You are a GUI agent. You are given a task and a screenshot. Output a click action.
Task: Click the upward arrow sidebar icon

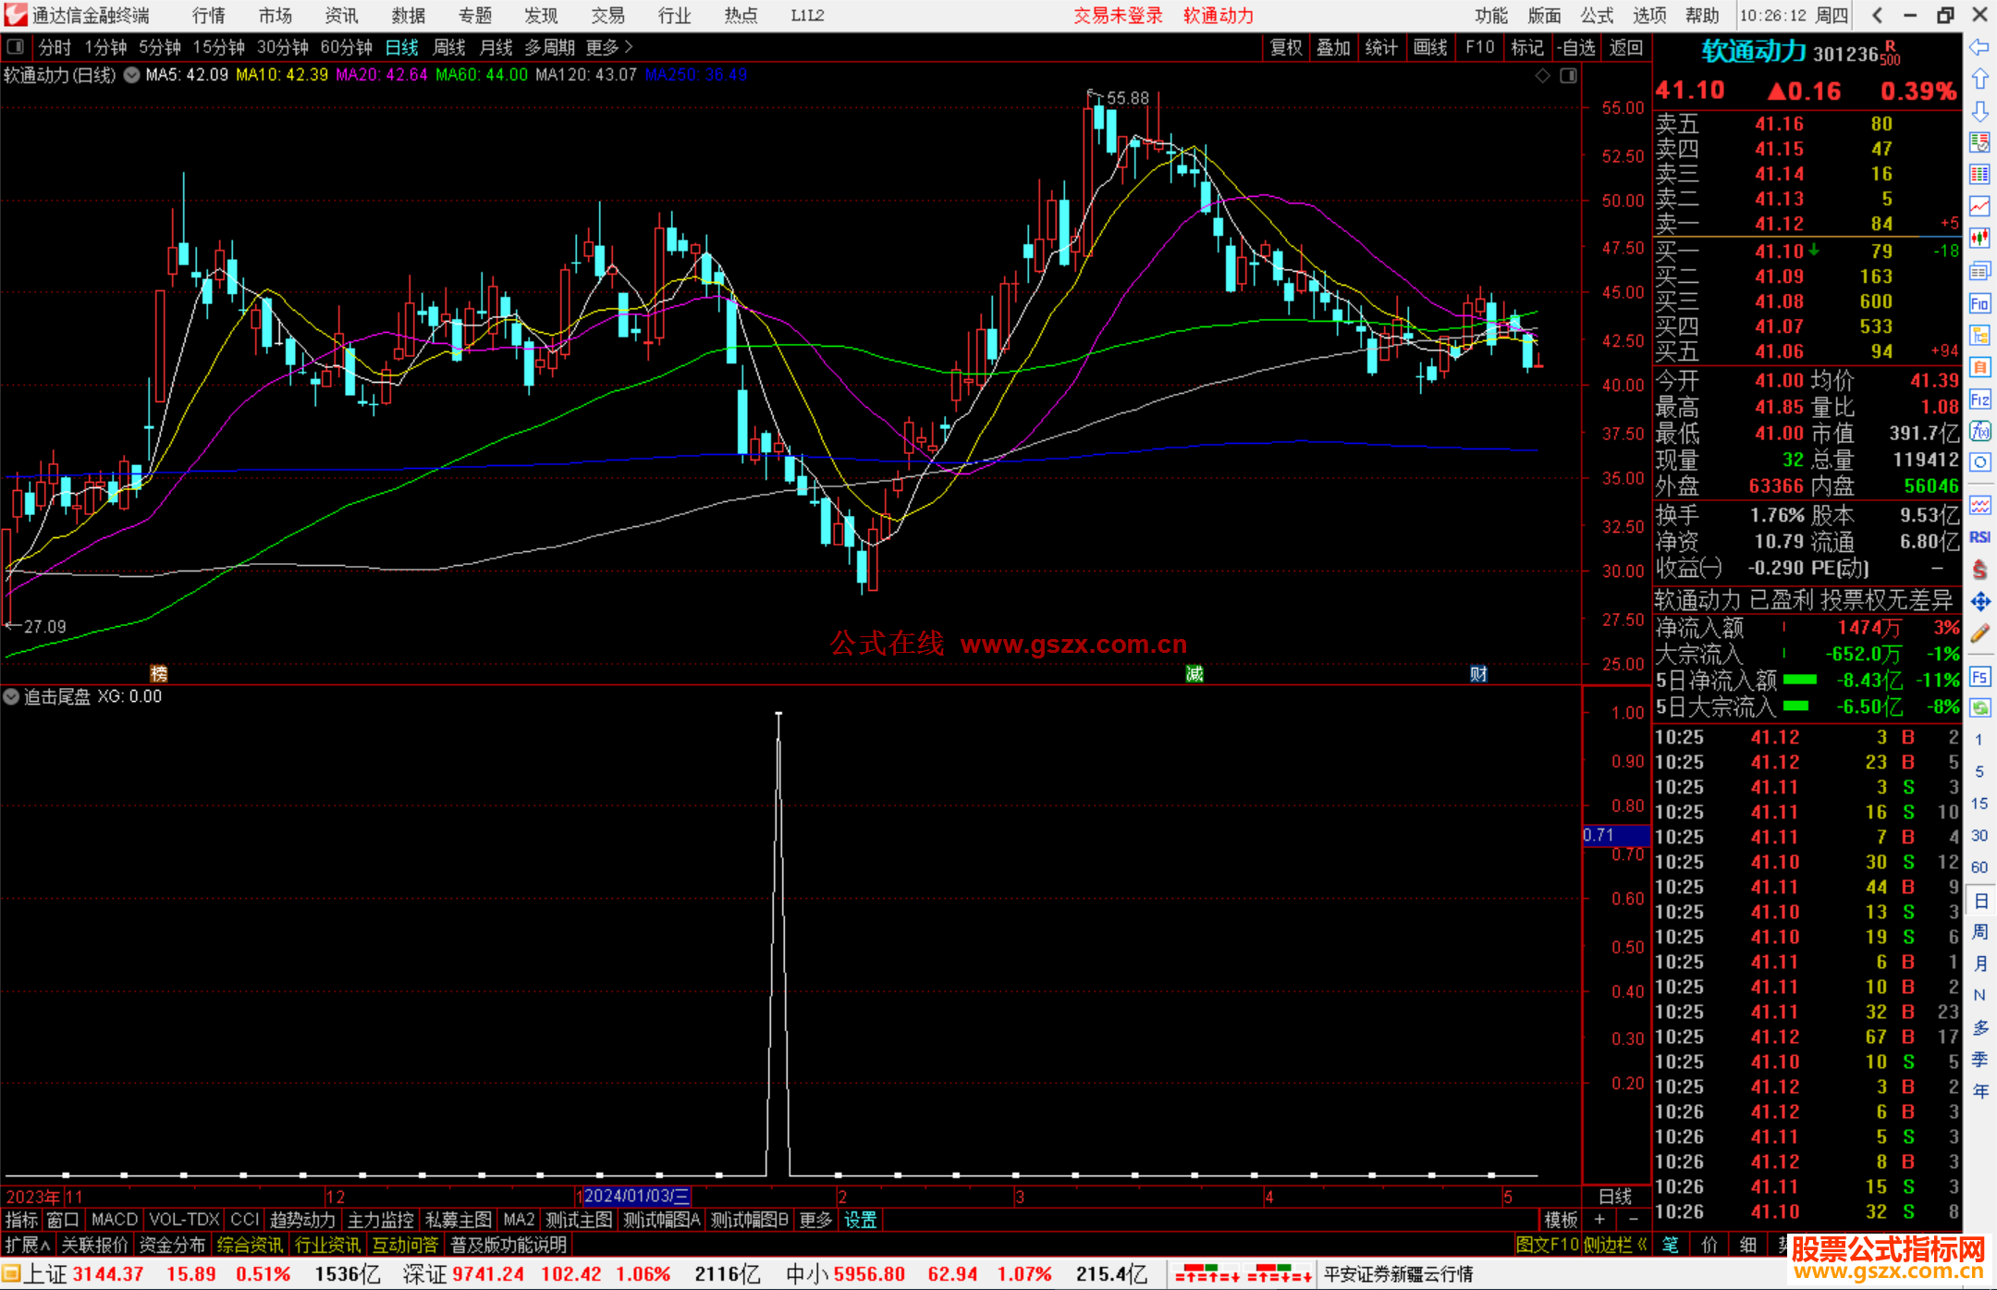[x=1979, y=80]
